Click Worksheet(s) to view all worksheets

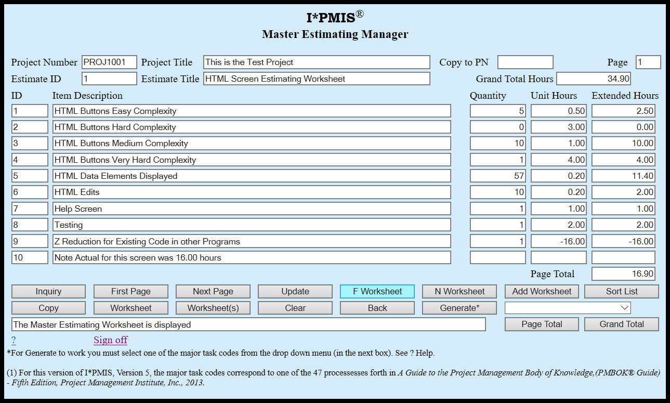click(x=213, y=308)
